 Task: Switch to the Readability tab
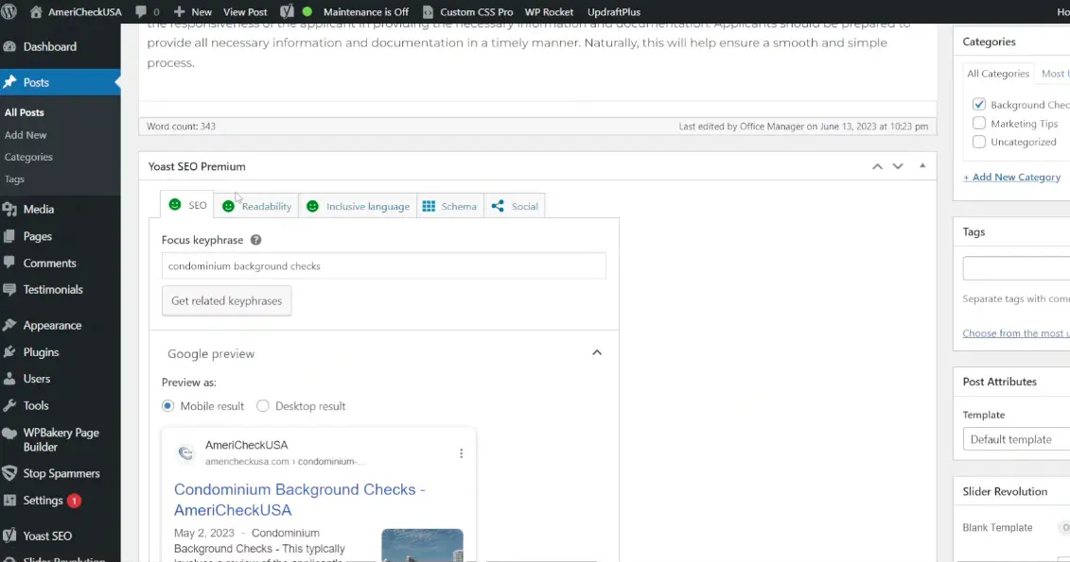257,206
